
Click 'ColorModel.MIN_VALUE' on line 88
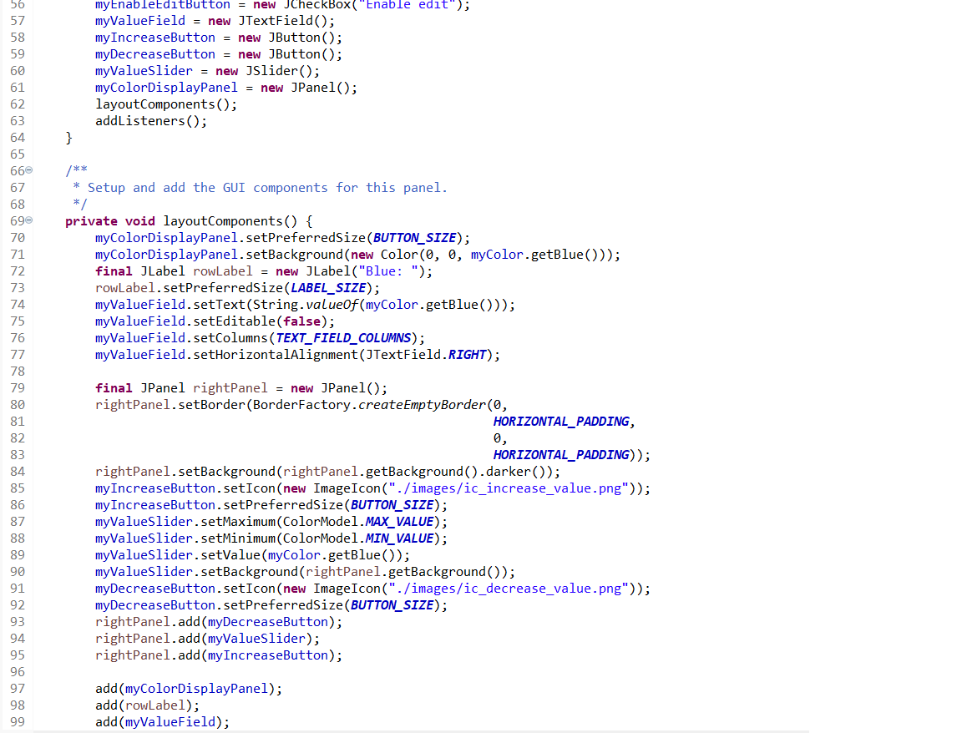click(358, 538)
